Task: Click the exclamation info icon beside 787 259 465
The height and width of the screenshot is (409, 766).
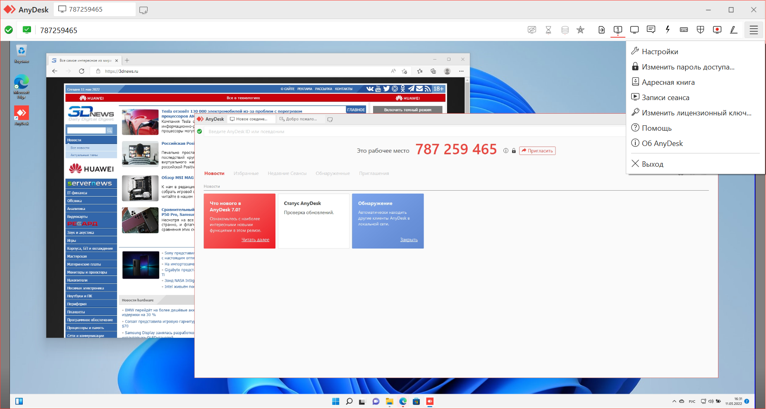Action: point(505,151)
